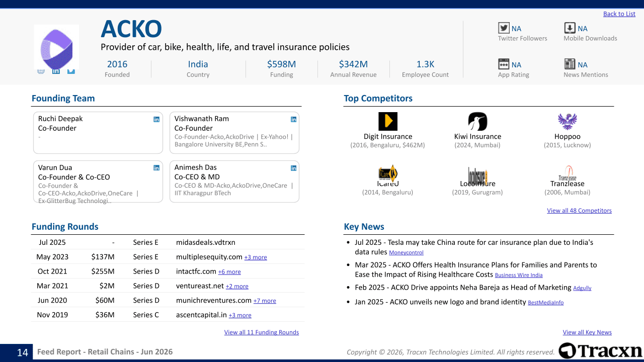Open the BestMediaInfo news source link
This screenshot has height=362, width=644.
pyautogui.click(x=546, y=303)
